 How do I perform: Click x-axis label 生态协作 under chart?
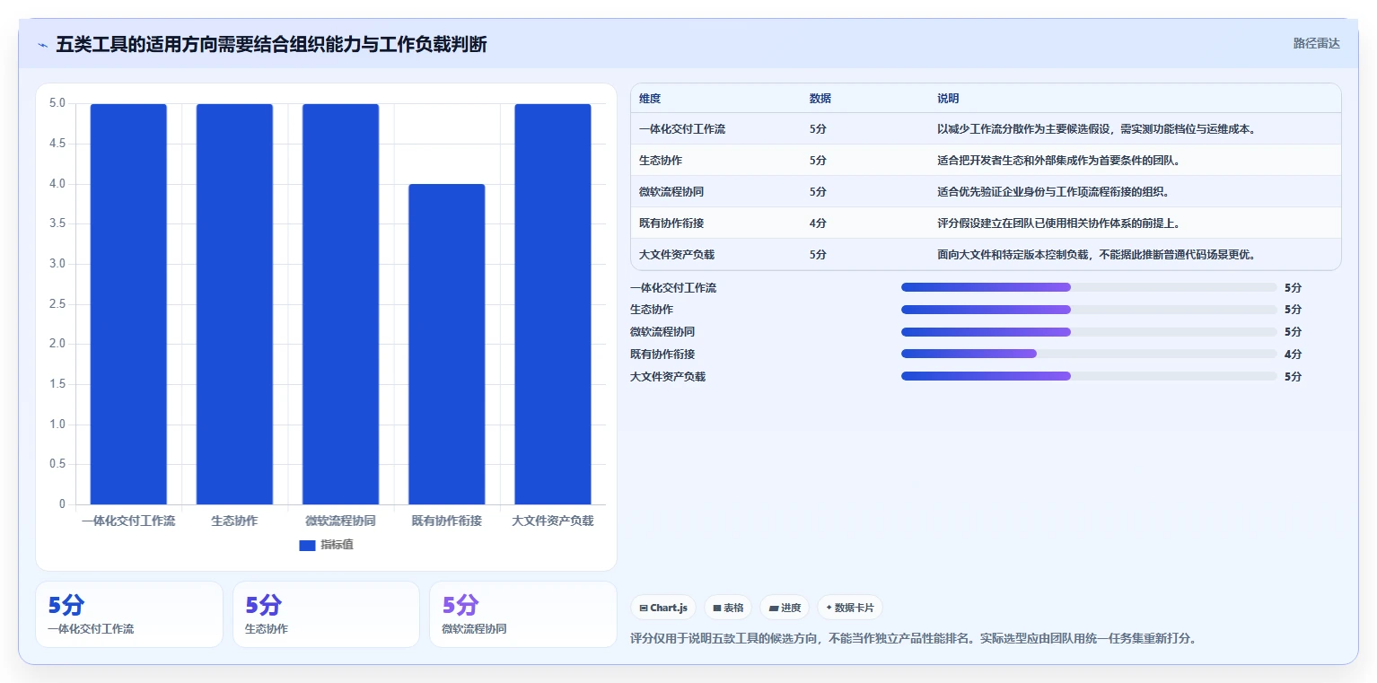tap(234, 521)
